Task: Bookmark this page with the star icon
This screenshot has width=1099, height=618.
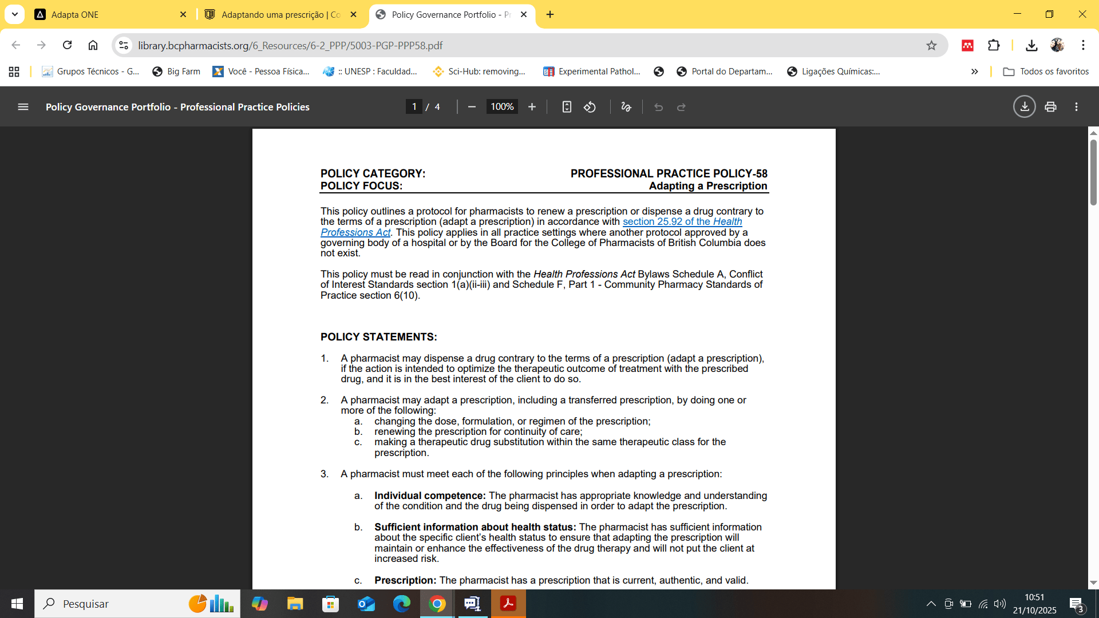Action: tap(931, 45)
